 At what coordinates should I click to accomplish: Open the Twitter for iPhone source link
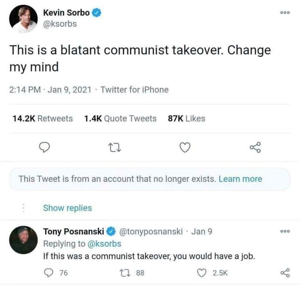135,90
